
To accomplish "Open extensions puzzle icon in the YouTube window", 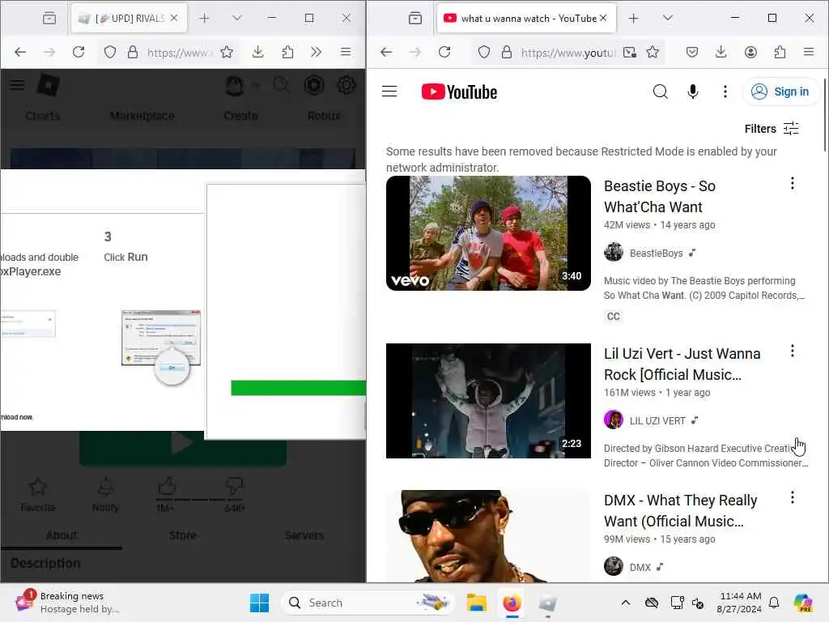I will (x=780, y=52).
